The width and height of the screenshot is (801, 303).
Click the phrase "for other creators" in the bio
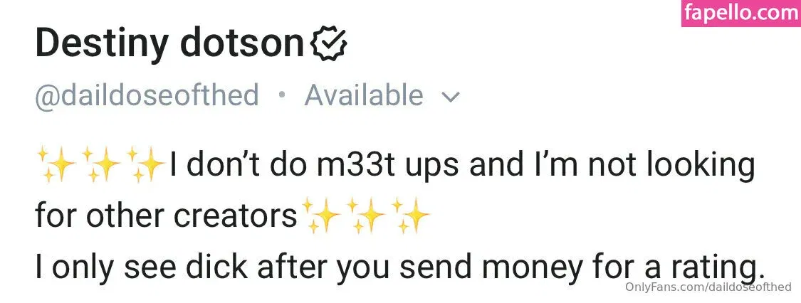point(166,216)
